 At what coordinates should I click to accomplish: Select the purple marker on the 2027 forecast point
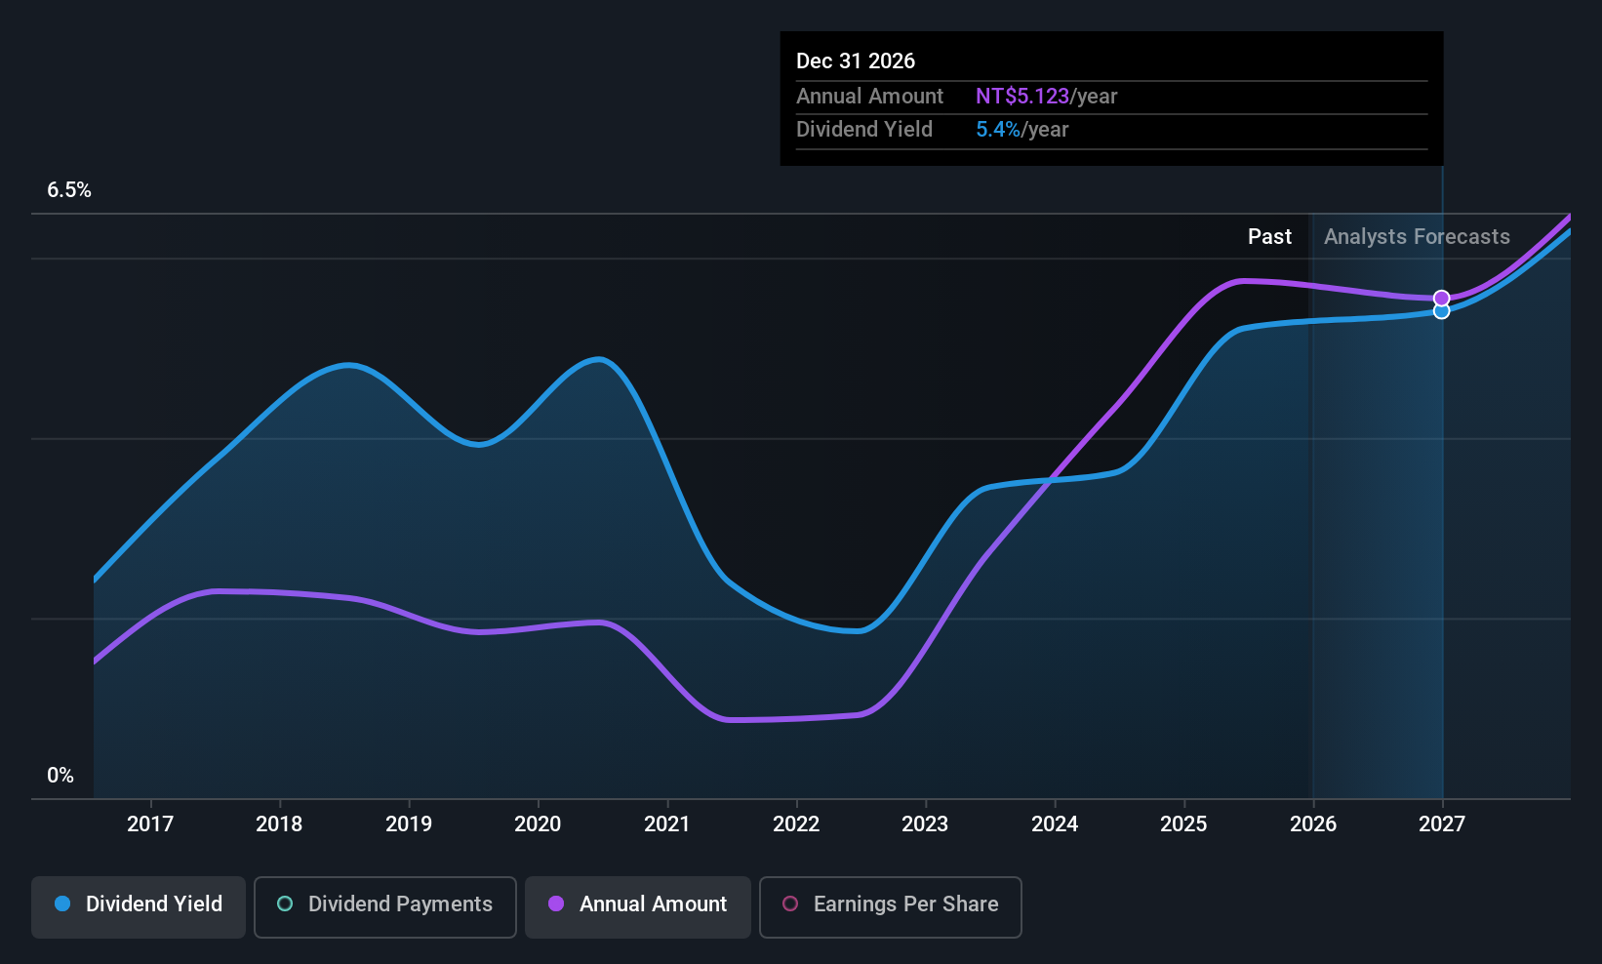pos(1442,298)
